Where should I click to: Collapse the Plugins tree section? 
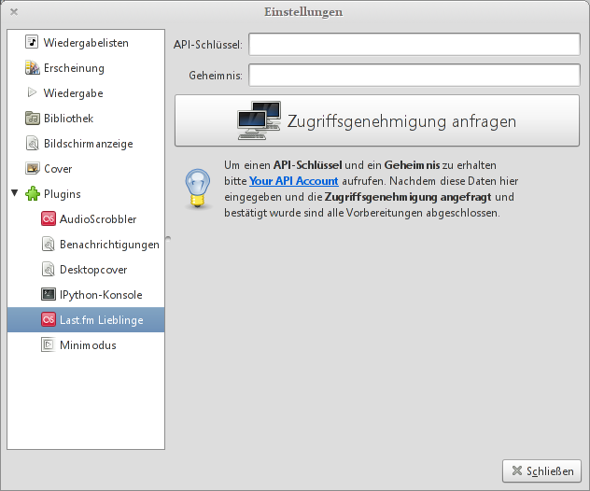coord(15,193)
